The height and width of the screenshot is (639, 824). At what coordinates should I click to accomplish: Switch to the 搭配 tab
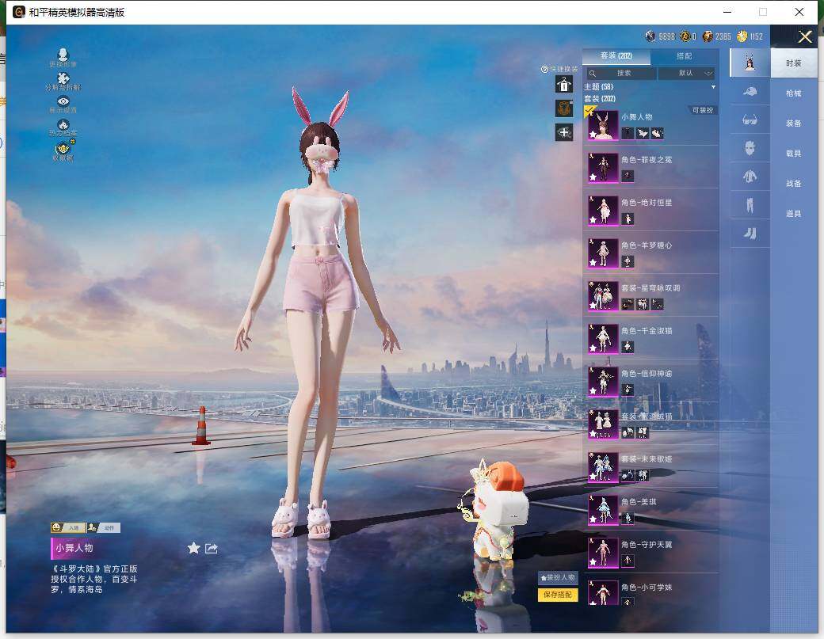pos(684,56)
